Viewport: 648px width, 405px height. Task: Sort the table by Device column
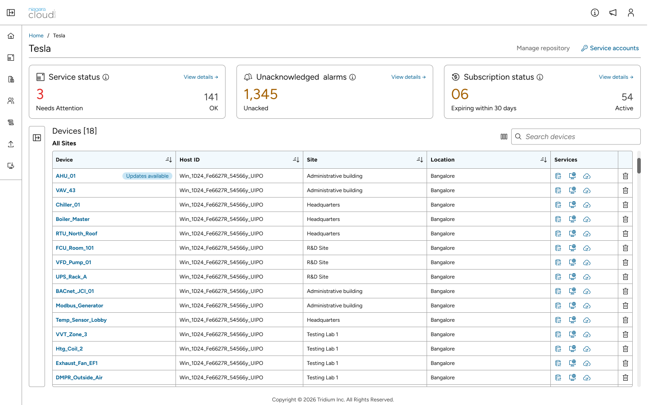tap(169, 160)
